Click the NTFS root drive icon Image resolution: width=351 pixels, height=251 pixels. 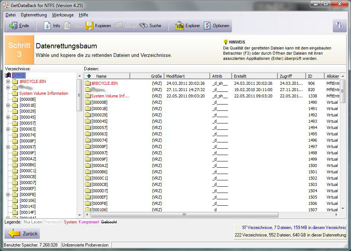pyautogui.click(x=8, y=75)
